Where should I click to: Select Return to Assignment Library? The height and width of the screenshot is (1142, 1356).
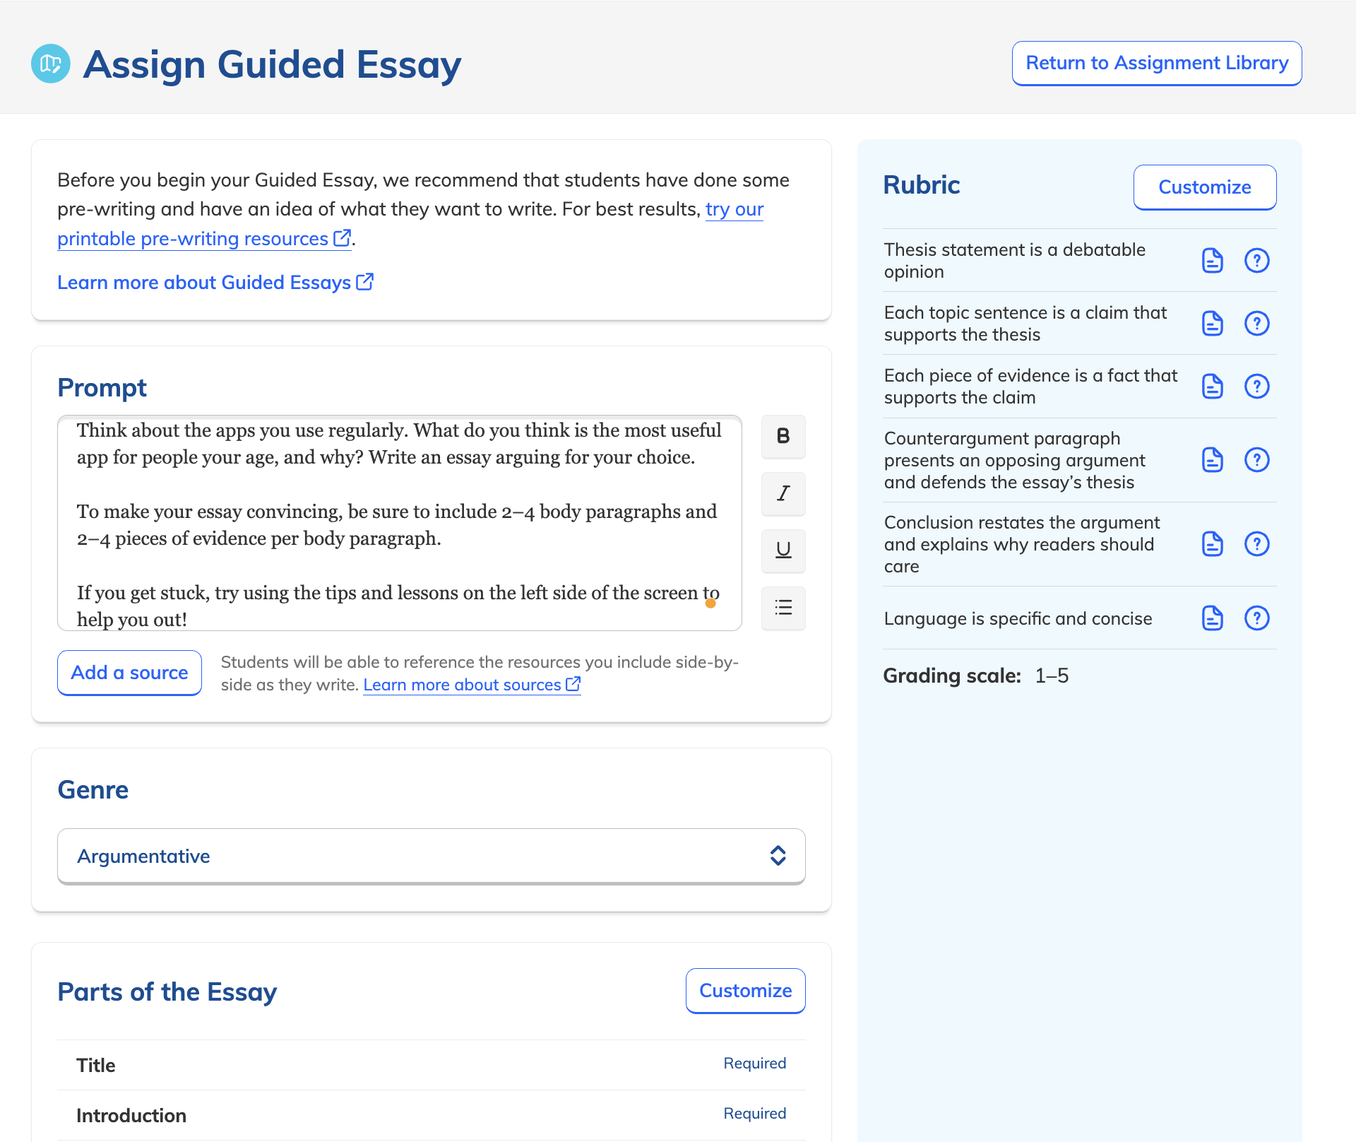pos(1156,63)
